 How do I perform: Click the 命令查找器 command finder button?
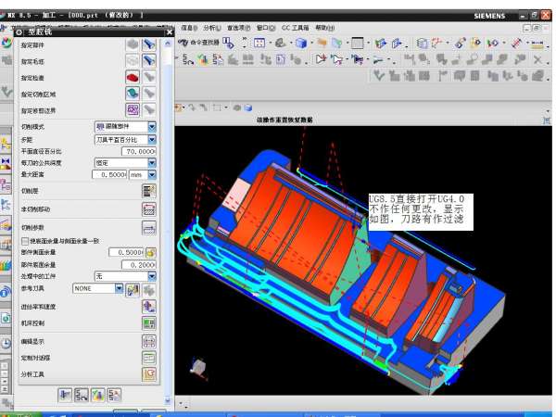[197, 43]
